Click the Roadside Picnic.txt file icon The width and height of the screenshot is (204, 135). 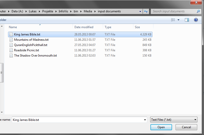click(11, 50)
